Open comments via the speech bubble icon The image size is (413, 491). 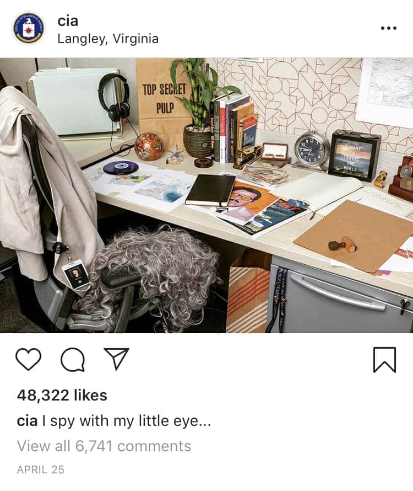[x=73, y=360]
